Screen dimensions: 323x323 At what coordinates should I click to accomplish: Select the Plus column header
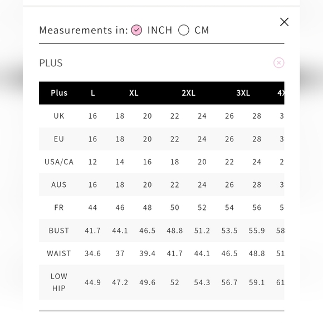[59, 93]
